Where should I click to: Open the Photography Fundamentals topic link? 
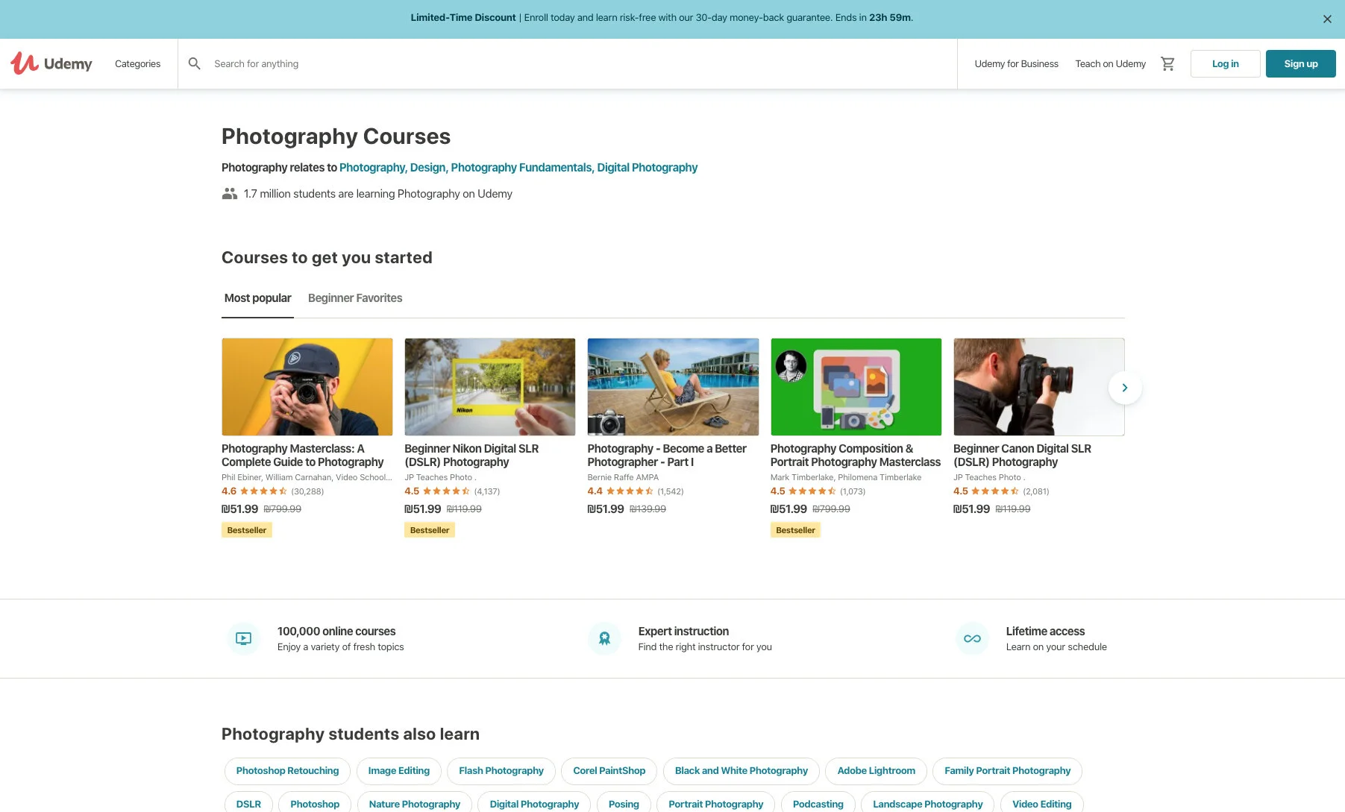coord(522,168)
